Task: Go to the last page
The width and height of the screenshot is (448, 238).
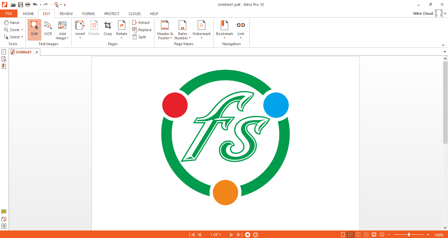Action: [x=239, y=235]
